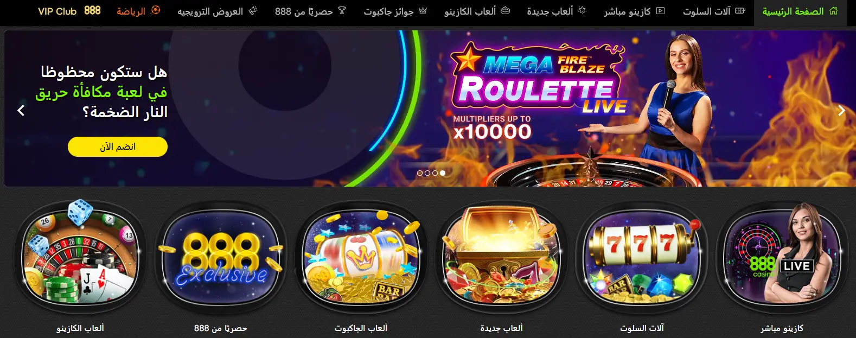Open the VIP Club 888 link
Viewport: 856px width, 338px height.
click(x=69, y=11)
